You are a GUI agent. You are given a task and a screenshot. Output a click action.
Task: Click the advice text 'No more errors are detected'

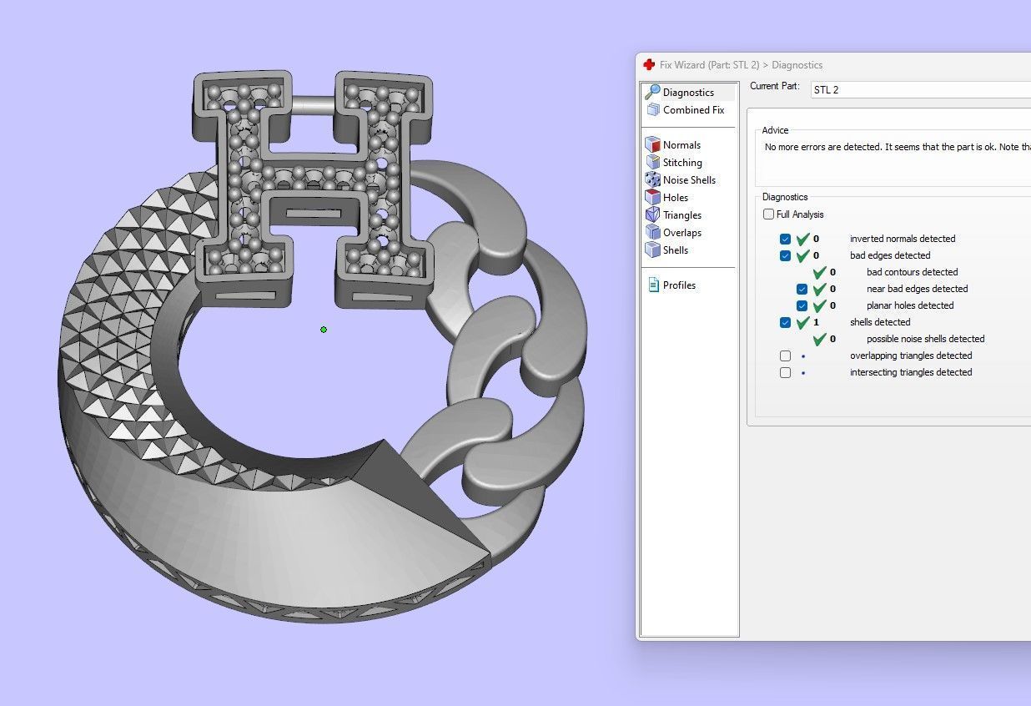(x=822, y=147)
